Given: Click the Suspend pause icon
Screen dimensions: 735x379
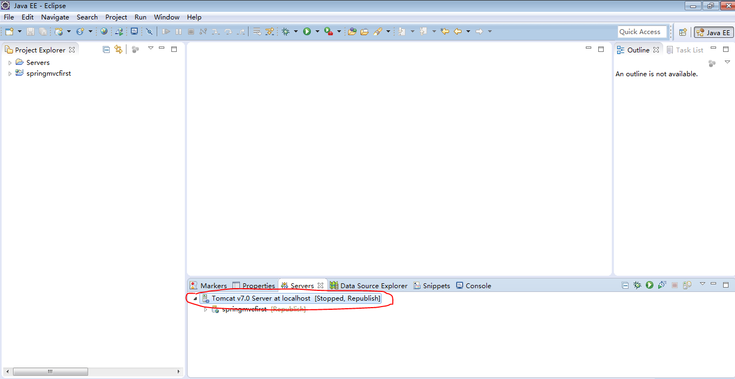Looking at the screenshot, I should [178, 31].
